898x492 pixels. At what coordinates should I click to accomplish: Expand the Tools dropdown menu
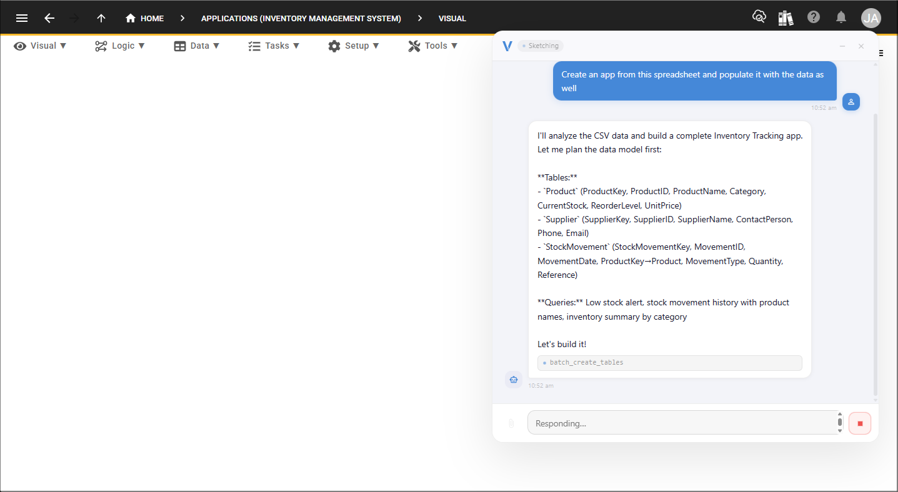click(433, 46)
